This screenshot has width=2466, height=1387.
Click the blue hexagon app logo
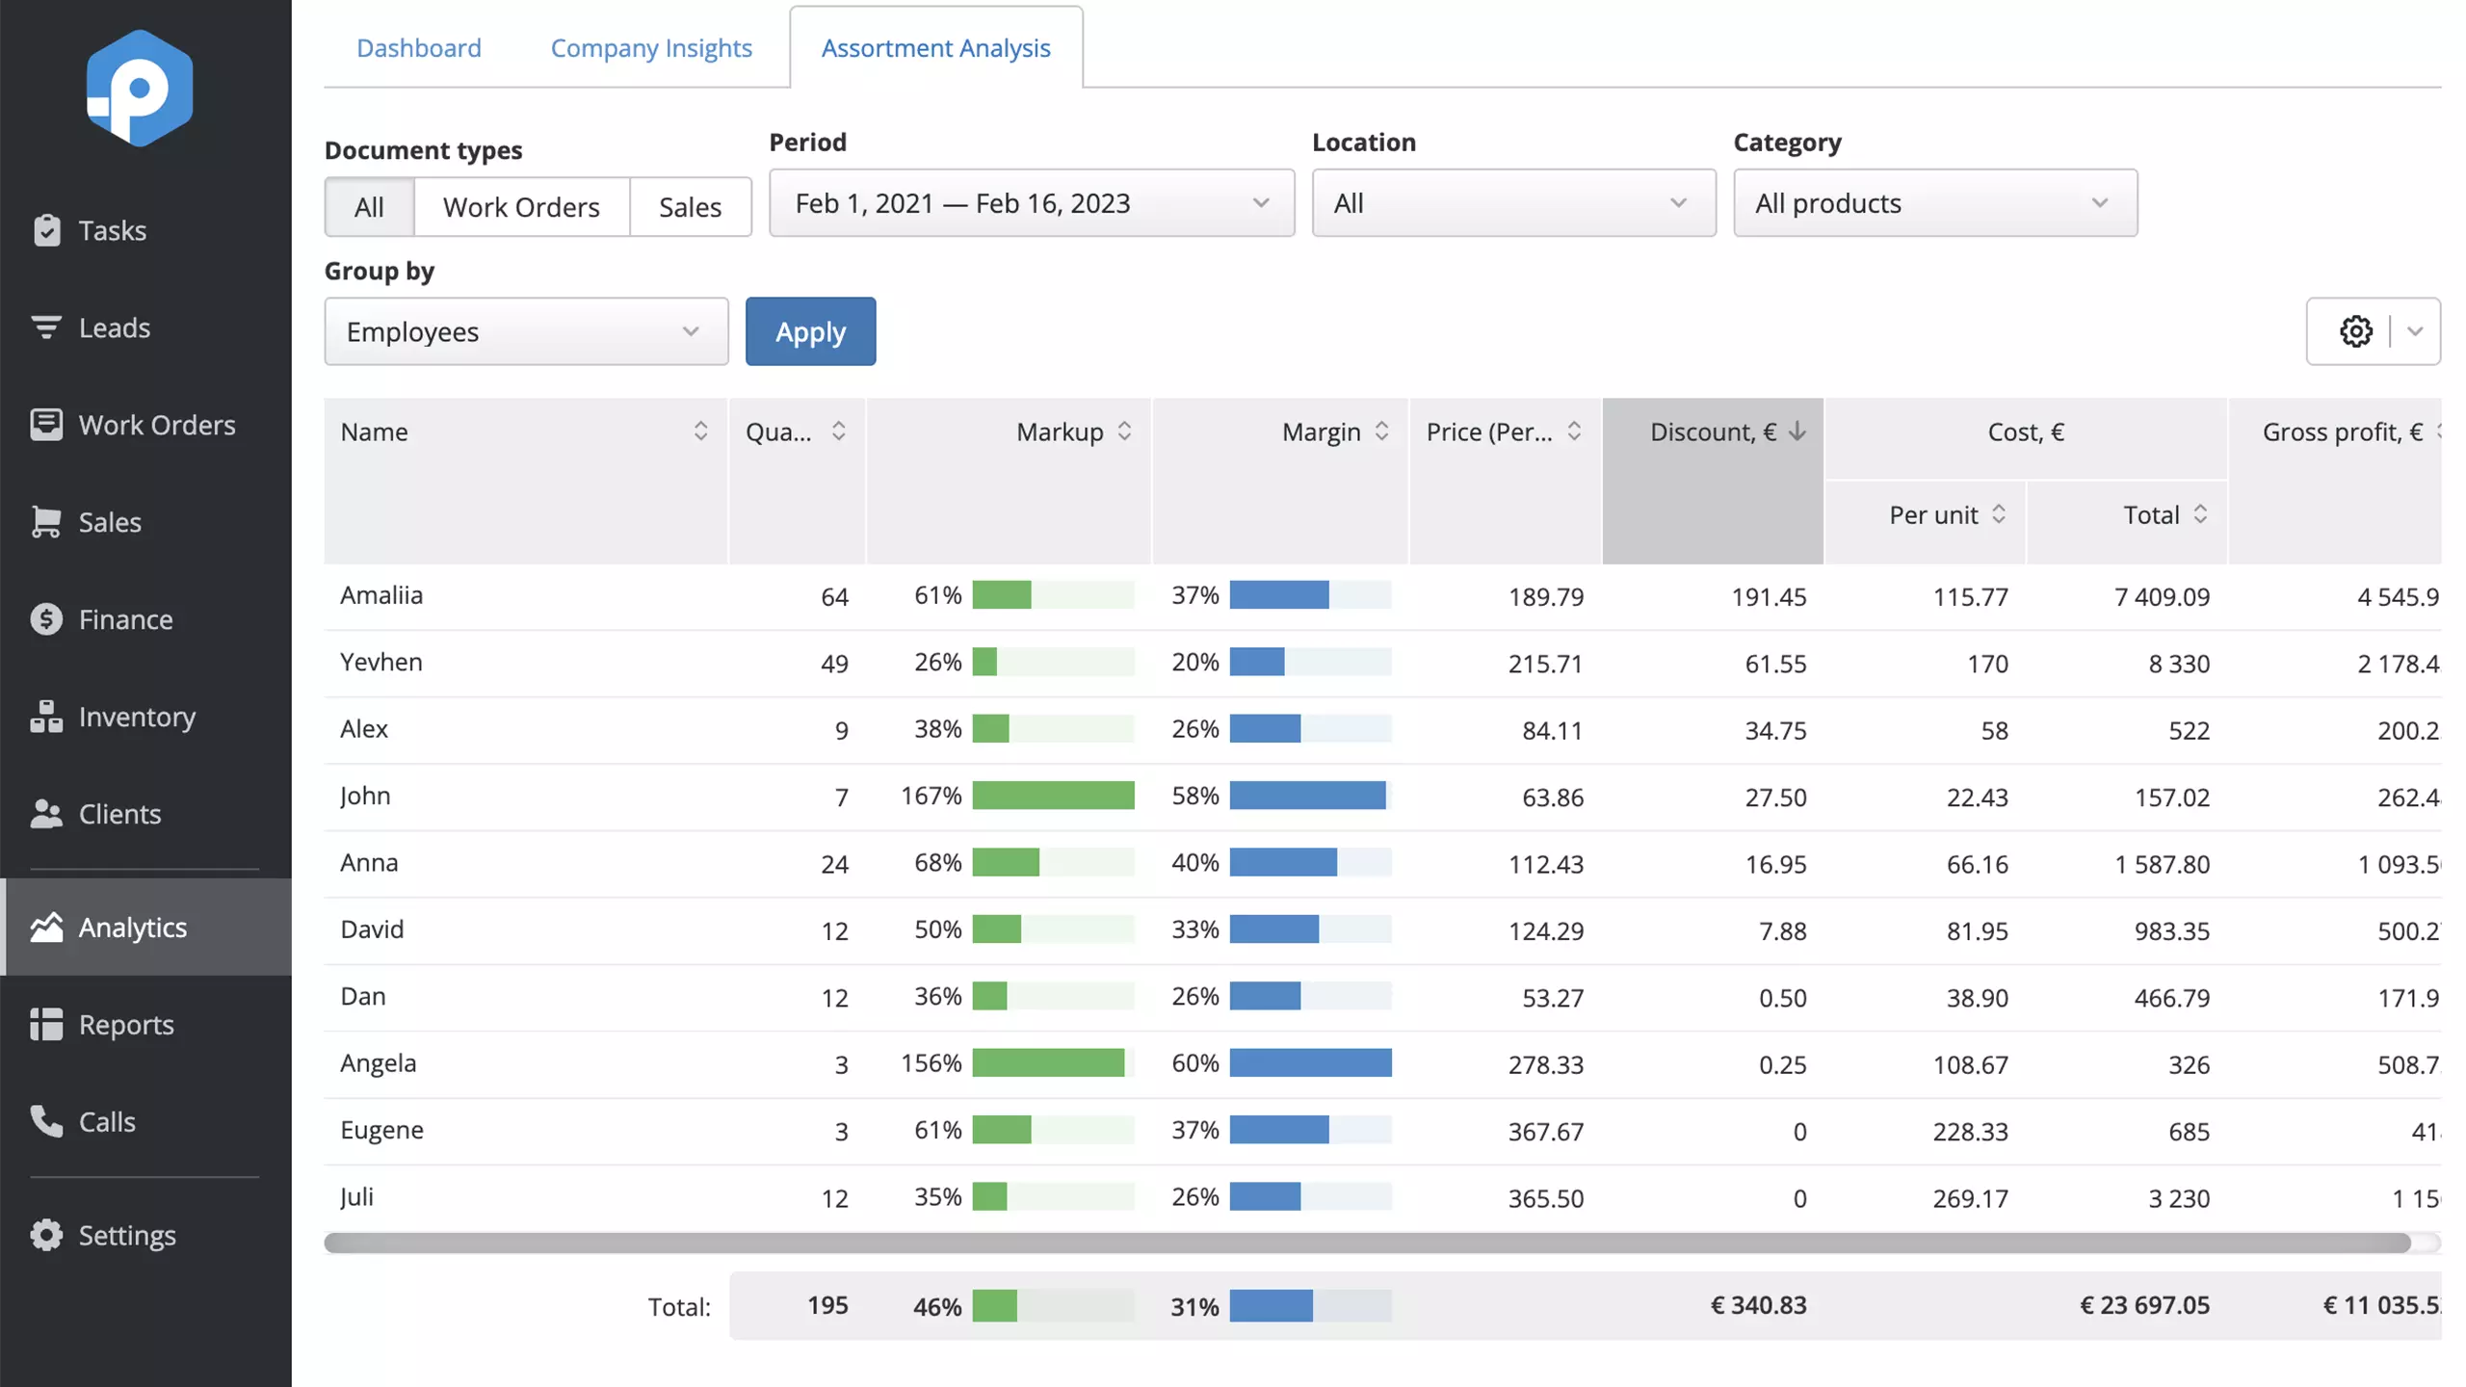[140, 88]
